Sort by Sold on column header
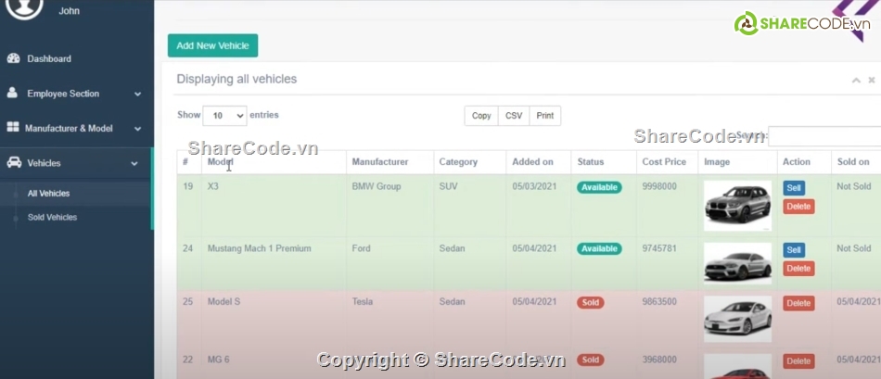Viewport: 881px width, 379px height. (856, 162)
